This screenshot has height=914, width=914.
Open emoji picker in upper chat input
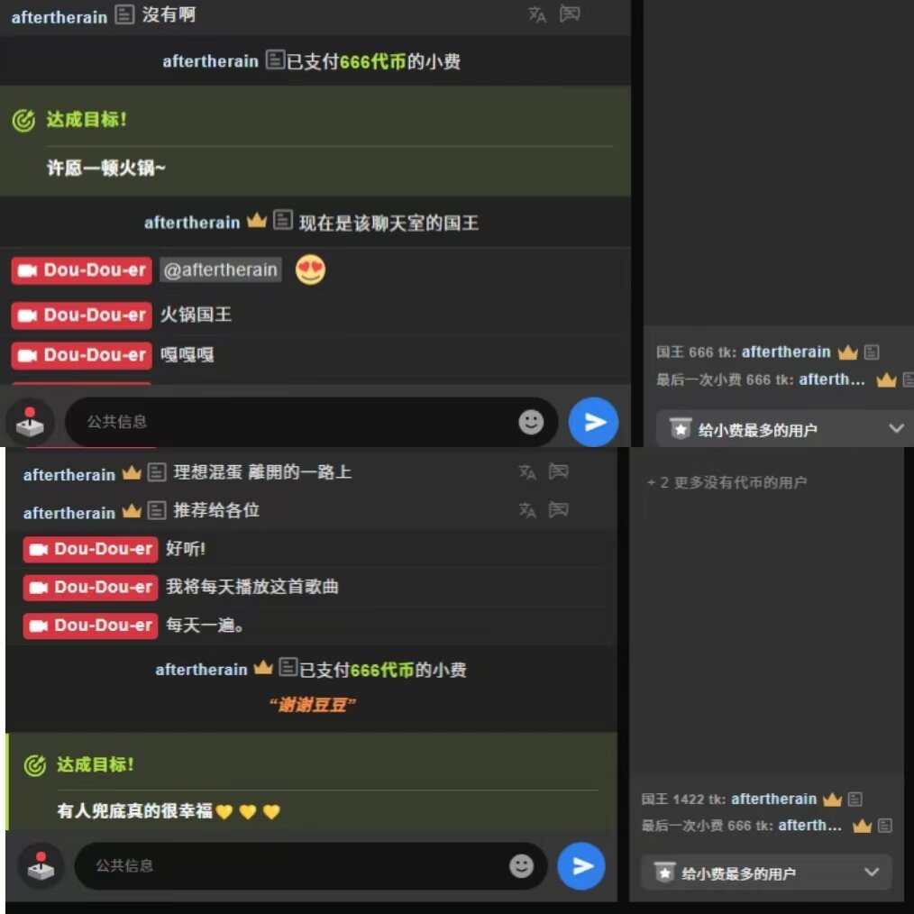(530, 422)
